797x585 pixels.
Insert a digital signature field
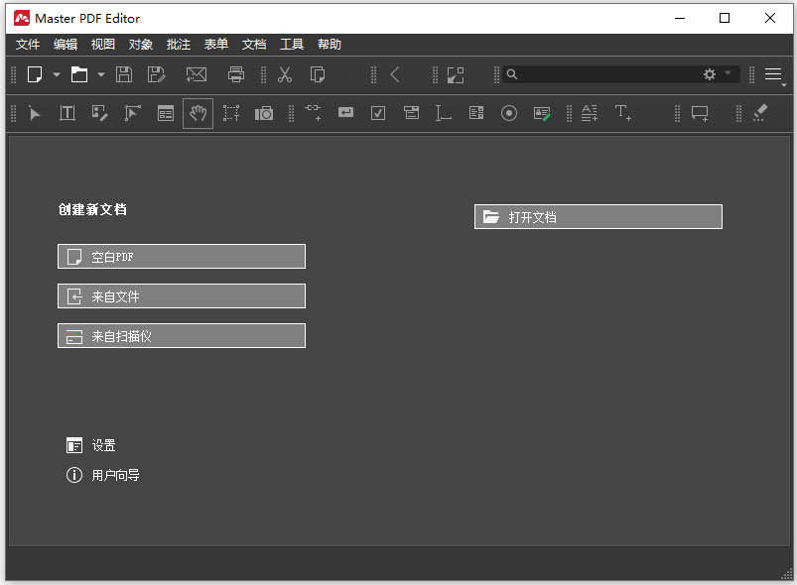(542, 113)
